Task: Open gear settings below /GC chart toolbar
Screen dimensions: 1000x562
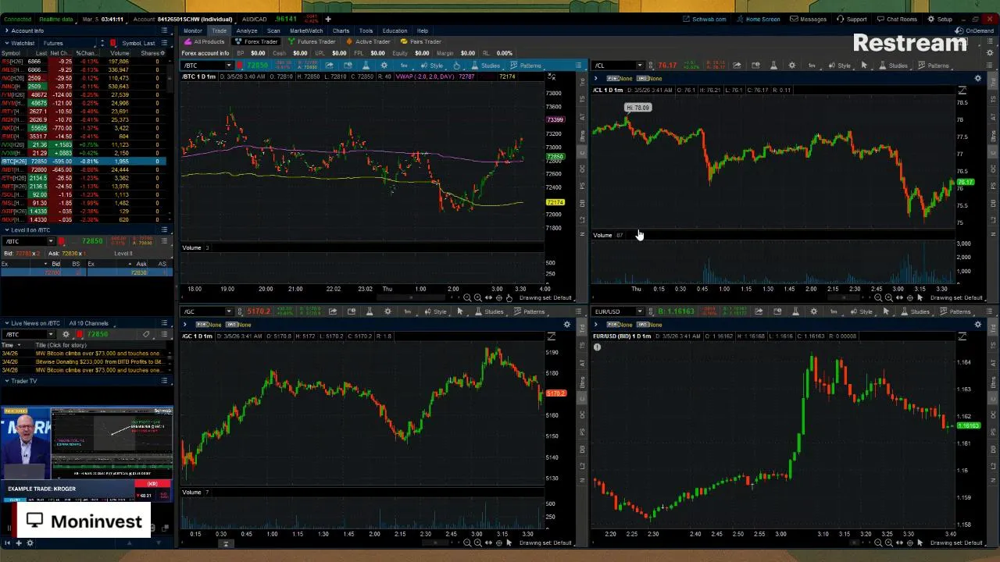Action: coord(567,324)
